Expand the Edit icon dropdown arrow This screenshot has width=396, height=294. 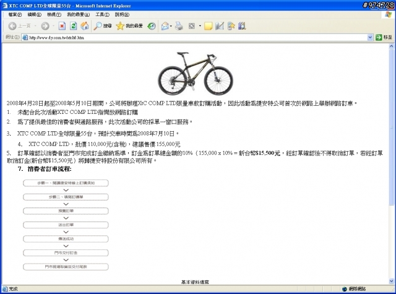pyautogui.click(x=200, y=26)
